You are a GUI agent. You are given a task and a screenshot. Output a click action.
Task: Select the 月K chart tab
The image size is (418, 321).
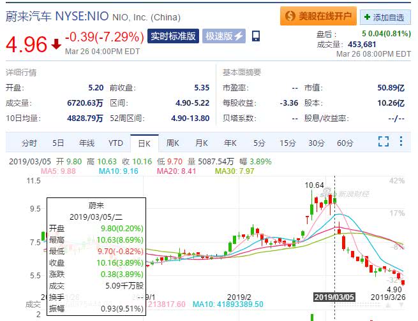[x=202, y=143]
